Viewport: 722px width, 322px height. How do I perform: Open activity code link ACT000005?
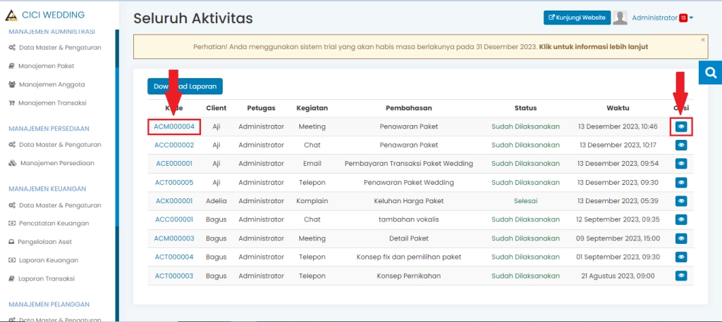(173, 183)
